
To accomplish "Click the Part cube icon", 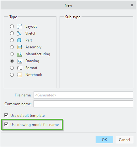I will (19, 40).
